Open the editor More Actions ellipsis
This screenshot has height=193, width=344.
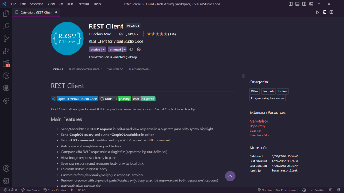pos(338,12)
